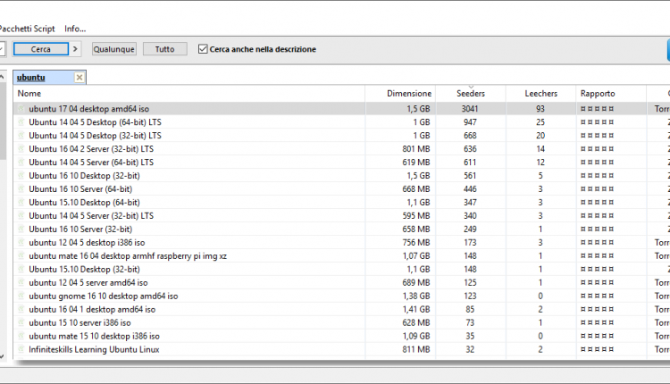
Task: Click size cell 619 MB
Action: (x=415, y=163)
